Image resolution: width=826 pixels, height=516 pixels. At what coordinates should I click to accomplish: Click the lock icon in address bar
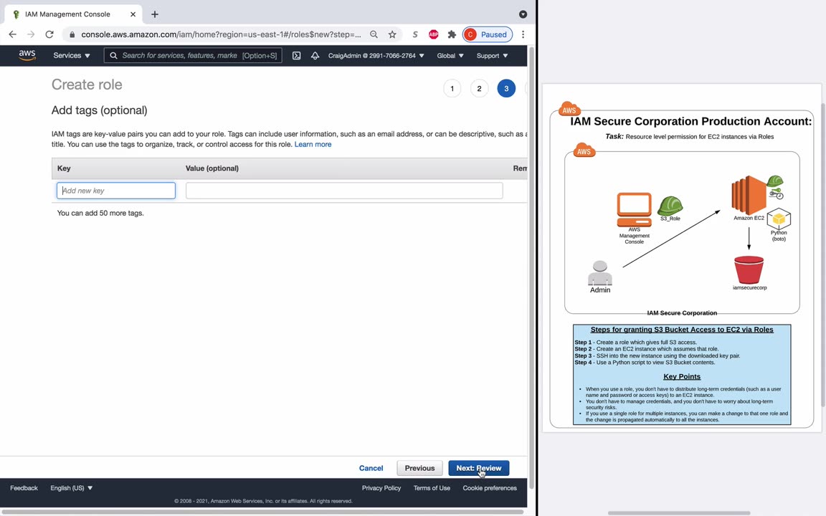point(72,34)
